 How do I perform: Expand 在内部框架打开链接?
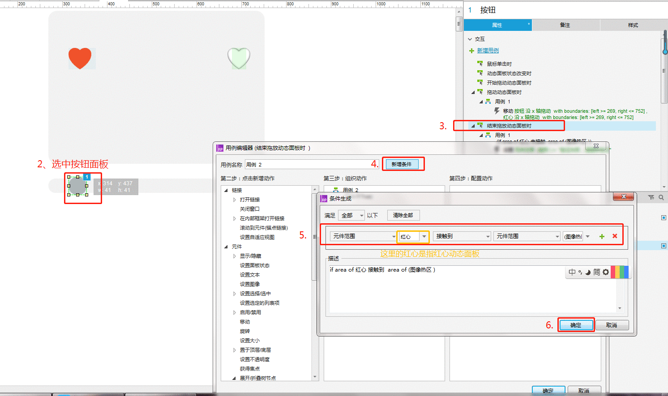234,218
